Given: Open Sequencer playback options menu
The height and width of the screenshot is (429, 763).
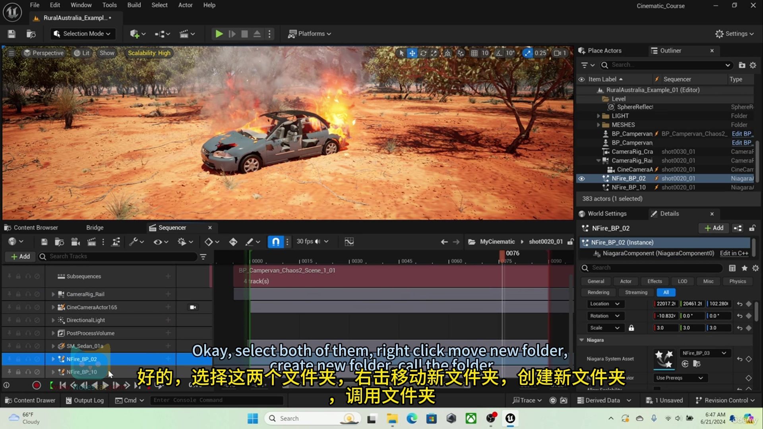Looking at the screenshot, I should coord(185,242).
